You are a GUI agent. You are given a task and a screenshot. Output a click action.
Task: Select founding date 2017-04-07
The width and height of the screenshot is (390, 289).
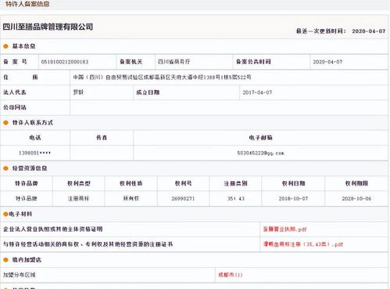pos(257,92)
